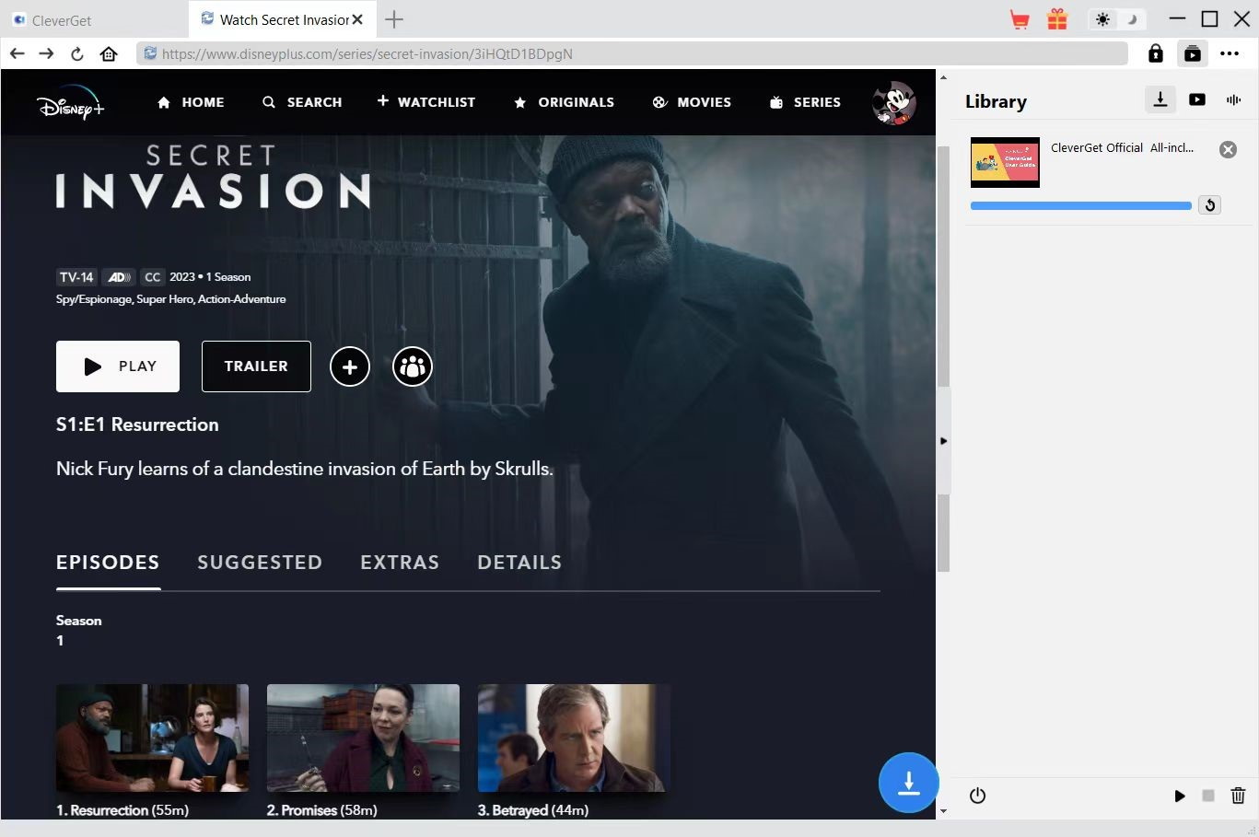Retry download with circular arrow button

click(1209, 205)
